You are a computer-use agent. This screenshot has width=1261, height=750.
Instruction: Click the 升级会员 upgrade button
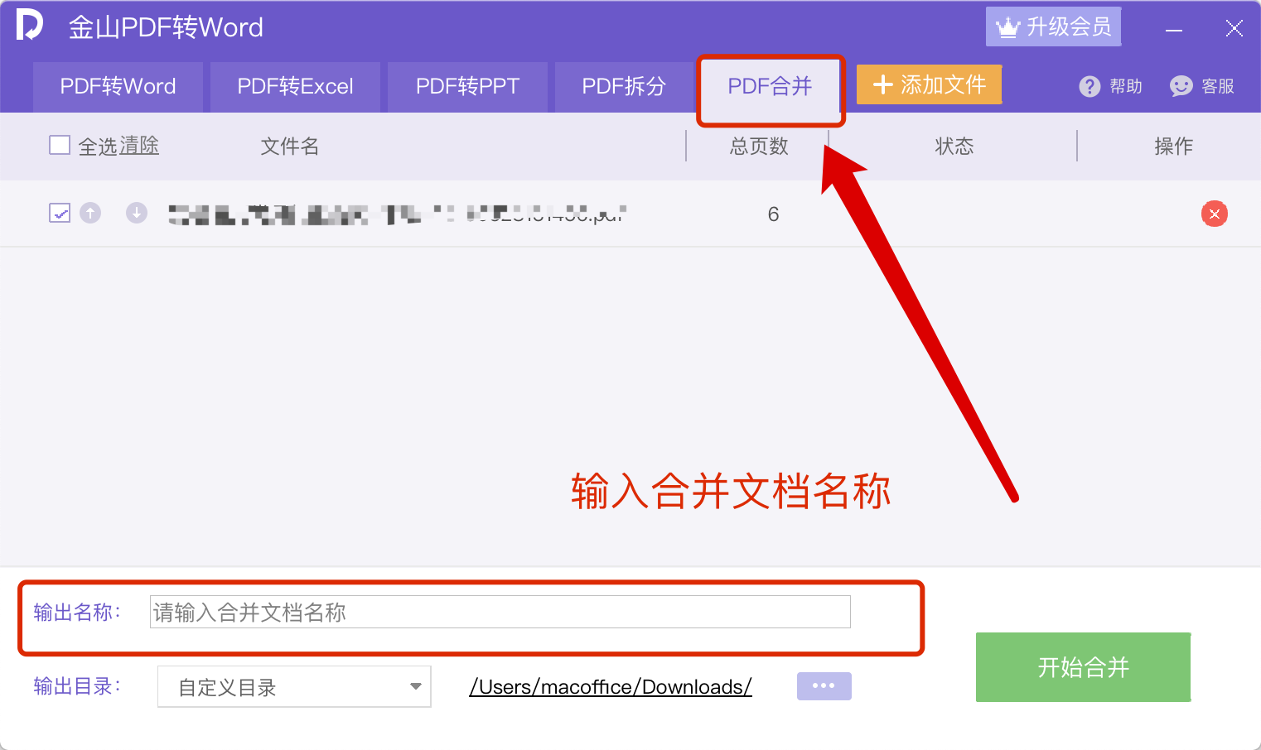click(1053, 26)
